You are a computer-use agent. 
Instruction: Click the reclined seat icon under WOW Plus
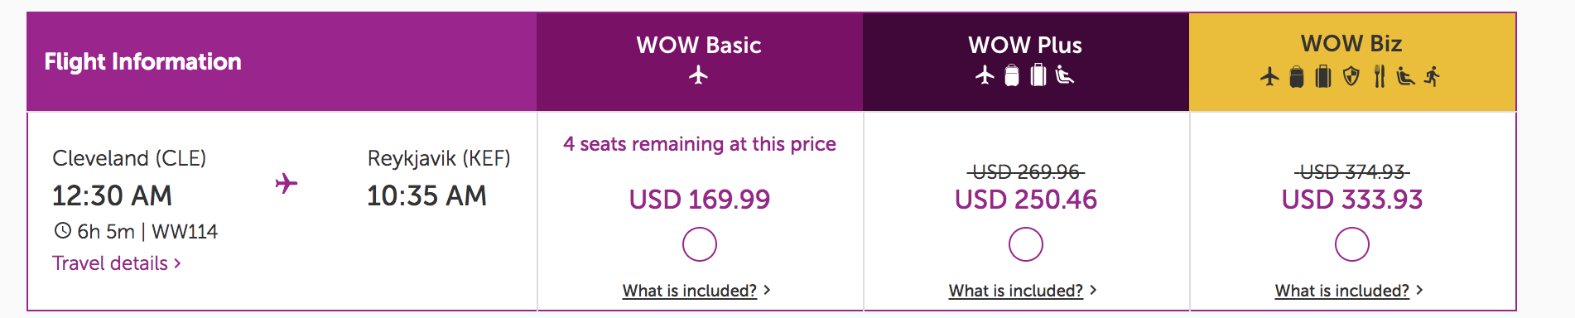point(1065,75)
